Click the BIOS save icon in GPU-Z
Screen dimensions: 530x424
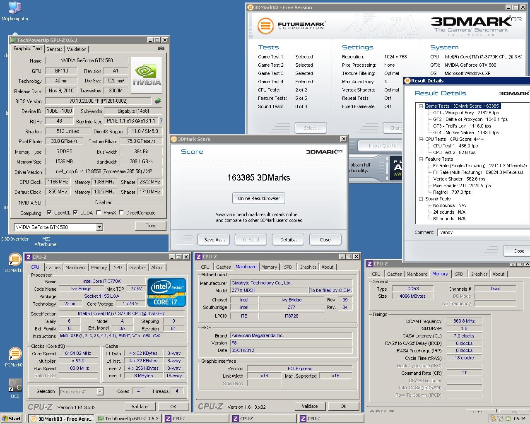pyautogui.click(x=158, y=101)
